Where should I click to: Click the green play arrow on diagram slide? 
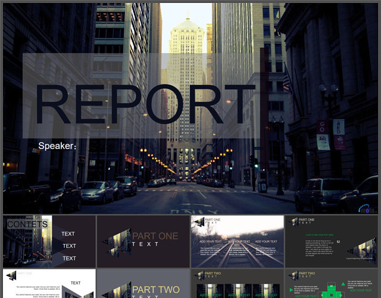(291, 290)
